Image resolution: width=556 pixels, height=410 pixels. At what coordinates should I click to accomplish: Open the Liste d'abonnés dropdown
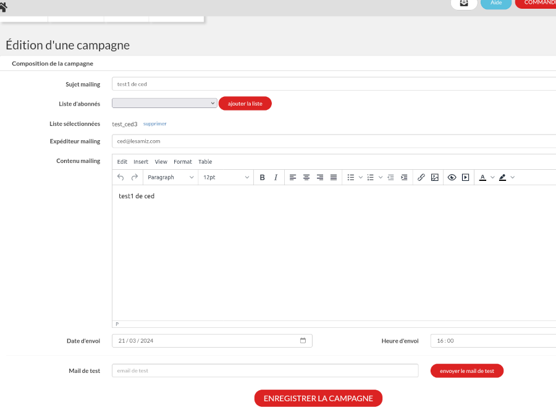pos(164,103)
